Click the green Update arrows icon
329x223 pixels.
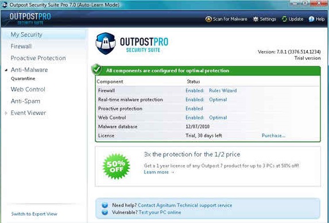coord(284,19)
